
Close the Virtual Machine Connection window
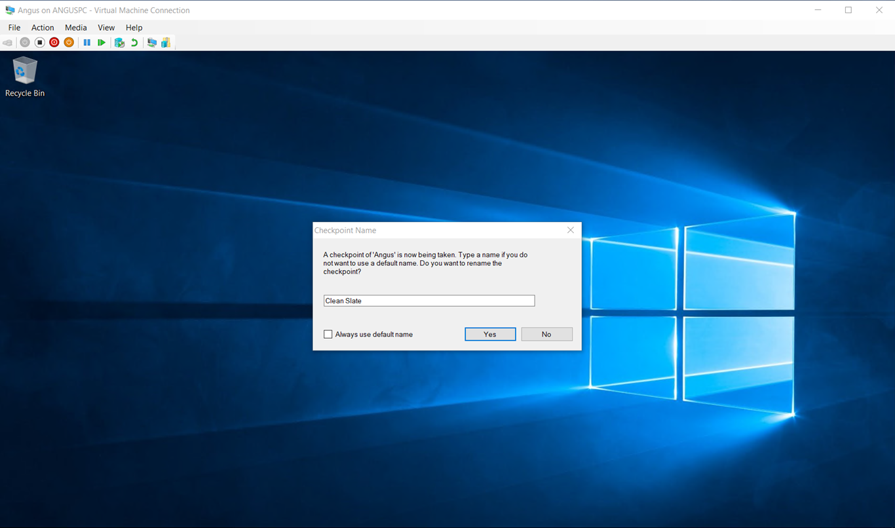click(879, 10)
